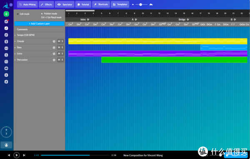The image size is (250, 159).
Task: Edit the B section marker
Action: point(235,20)
